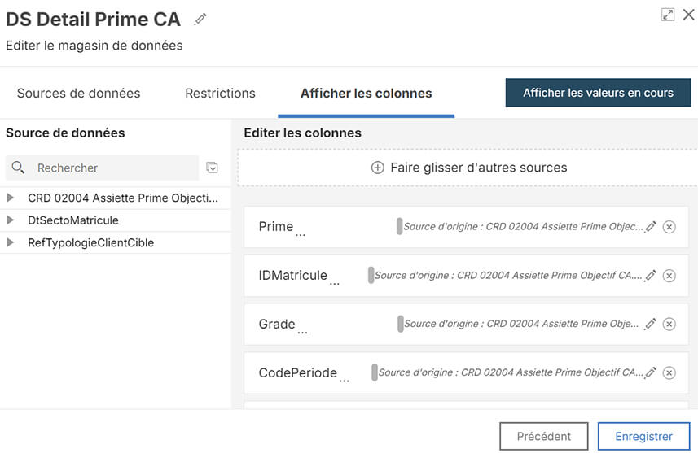
Task: Toggle the select-all checkbox beside search
Action: [x=212, y=168]
